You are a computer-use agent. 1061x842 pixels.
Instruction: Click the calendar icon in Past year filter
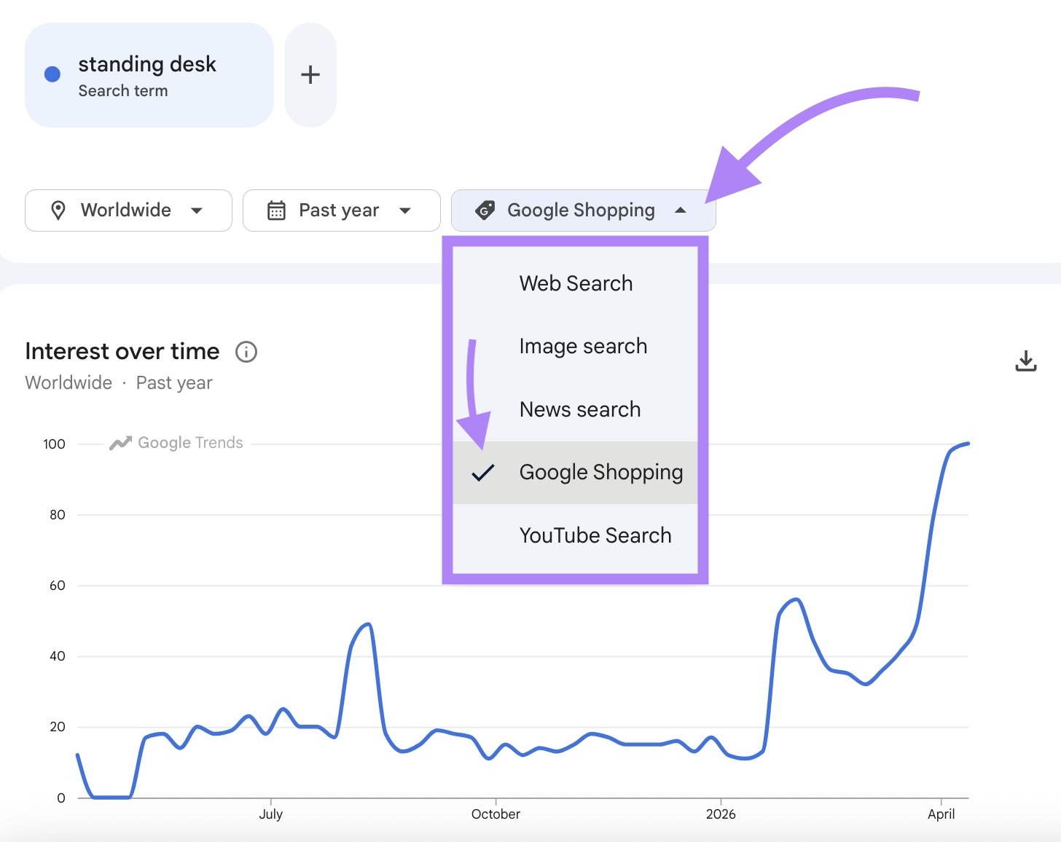(x=276, y=210)
